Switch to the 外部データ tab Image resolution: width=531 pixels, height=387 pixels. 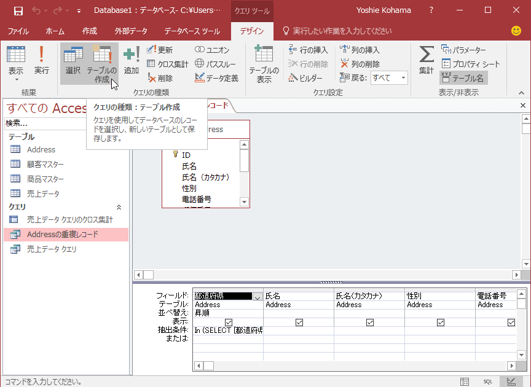[x=131, y=31]
